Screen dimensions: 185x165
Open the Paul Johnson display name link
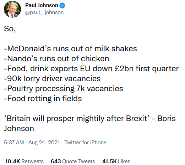click(42, 5)
